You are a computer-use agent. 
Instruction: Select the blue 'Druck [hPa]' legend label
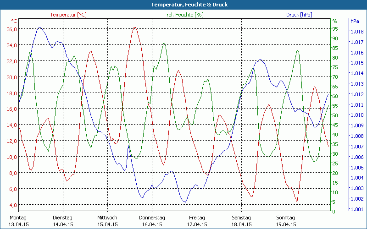299,15
